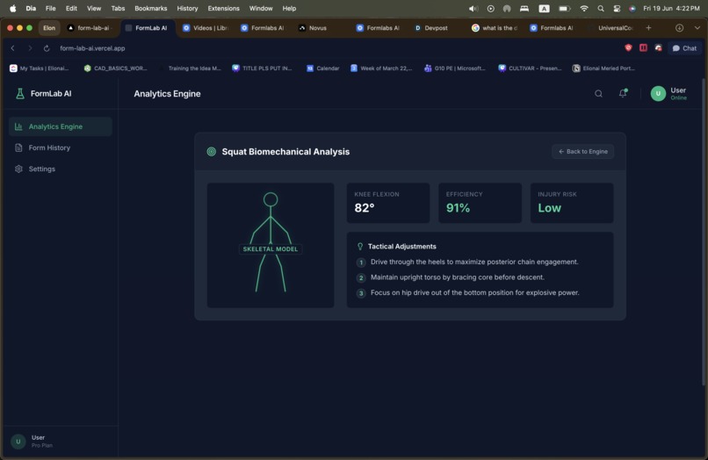Open the Elionai Meried Port bookmark
The height and width of the screenshot is (460, 708).
(603, 68)
